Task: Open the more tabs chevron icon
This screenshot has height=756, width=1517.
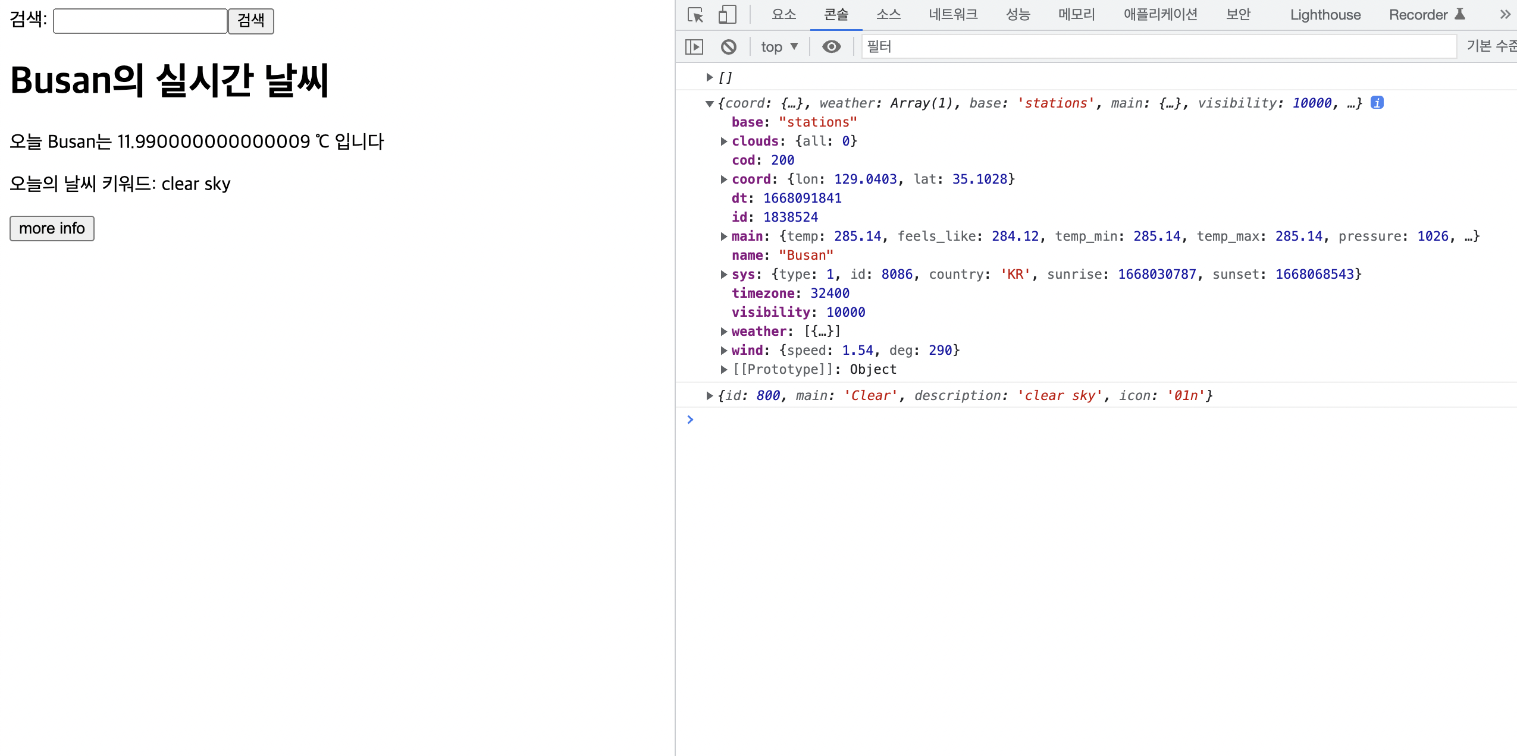Action: pos(1505,15)
